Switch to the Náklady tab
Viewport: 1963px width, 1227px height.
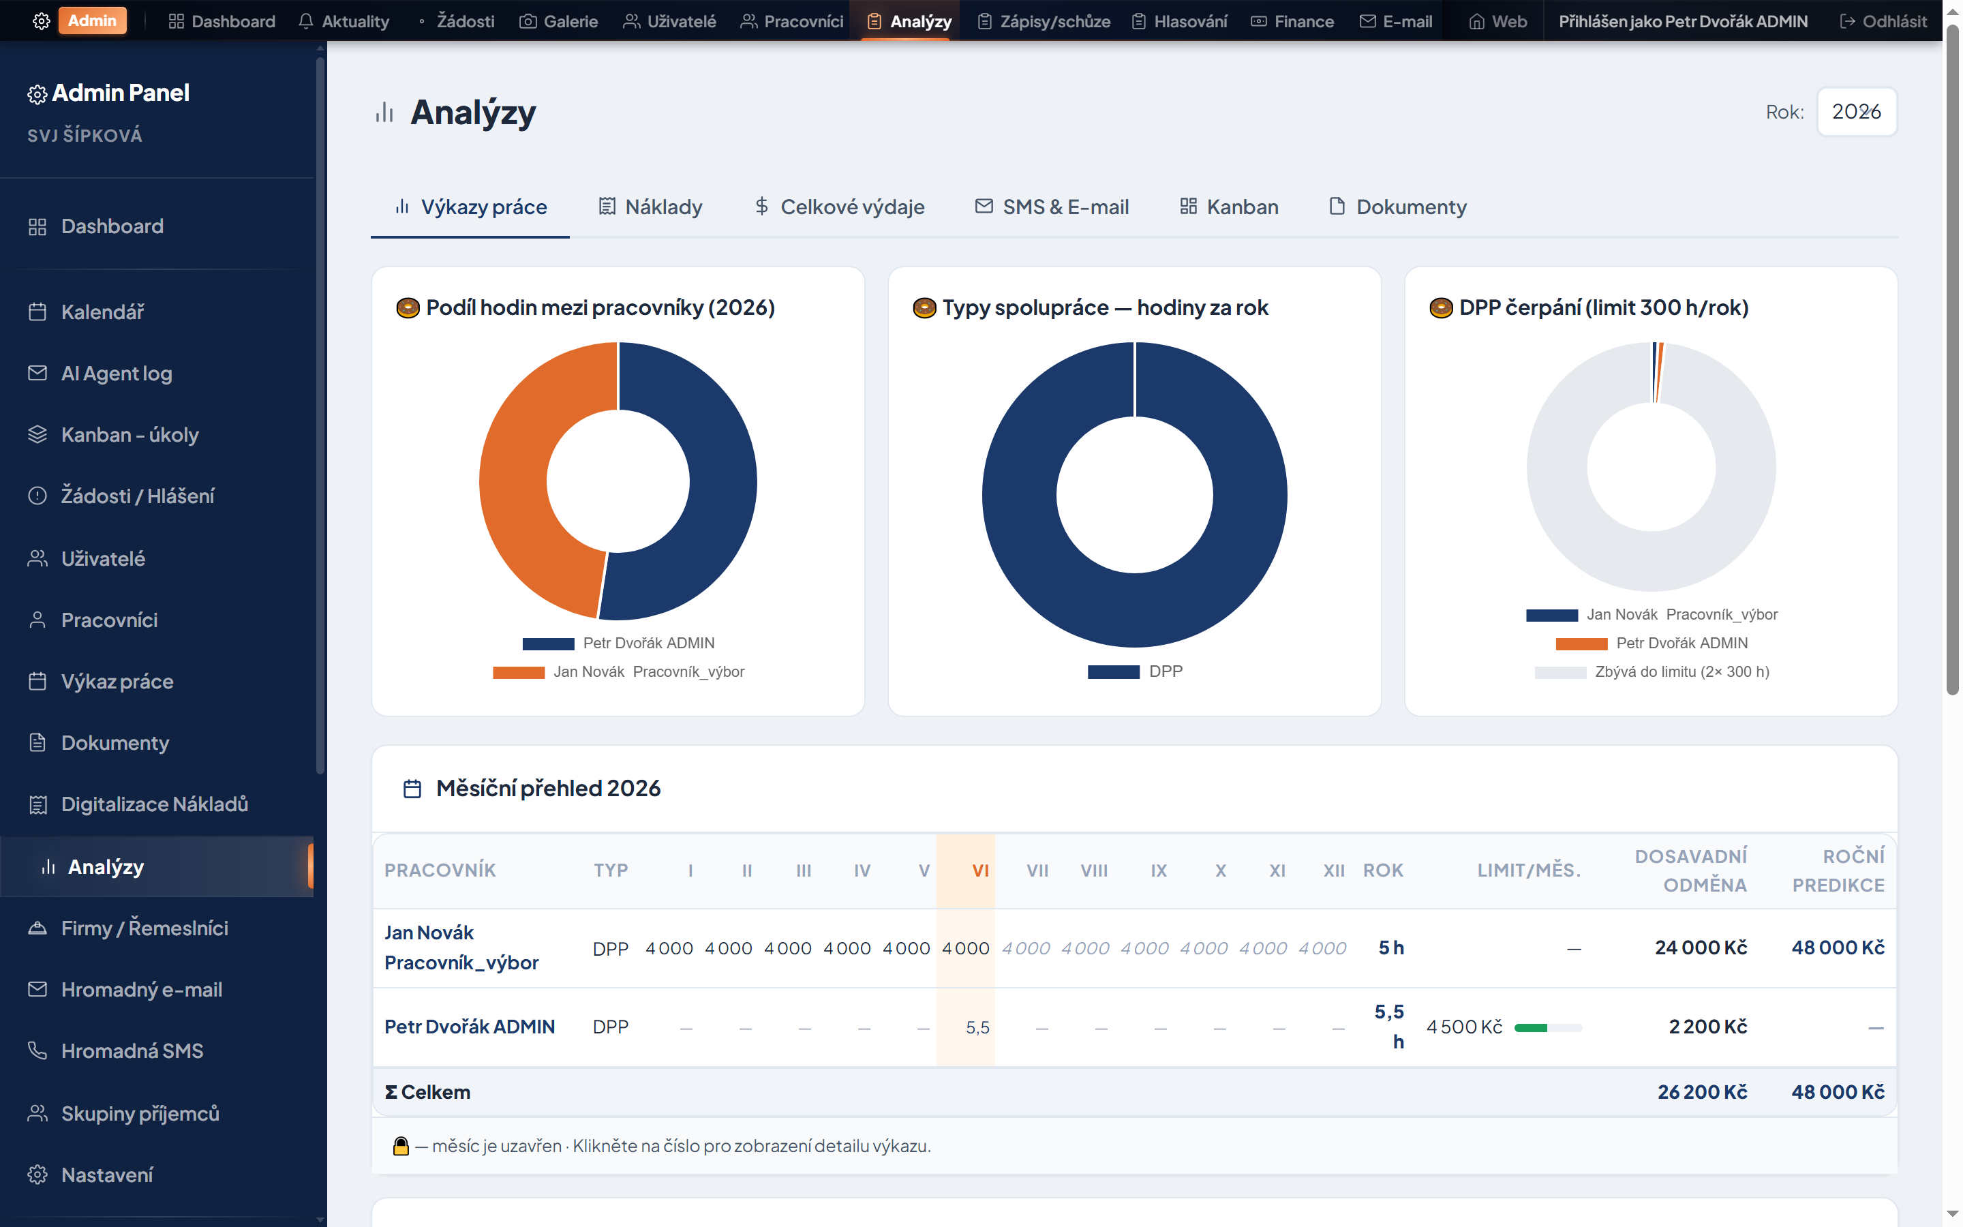point(650,207)
